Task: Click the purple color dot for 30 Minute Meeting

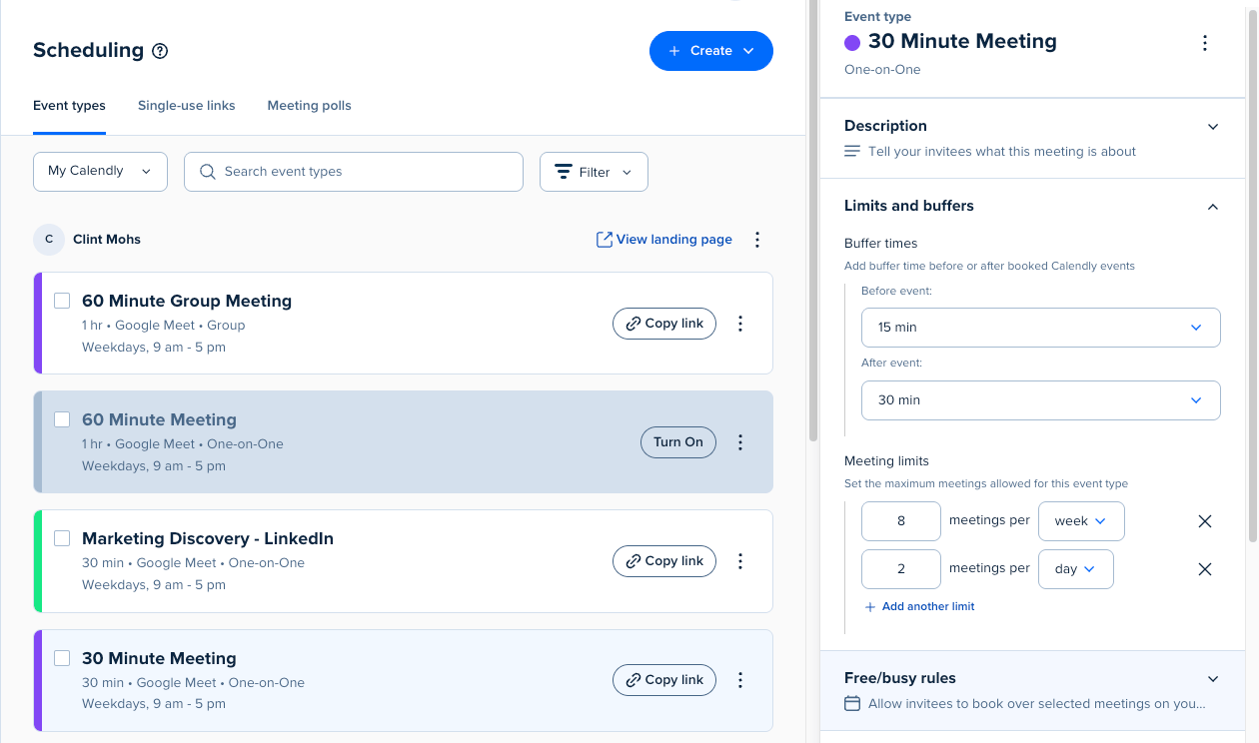Action: [x=852, y=42]
